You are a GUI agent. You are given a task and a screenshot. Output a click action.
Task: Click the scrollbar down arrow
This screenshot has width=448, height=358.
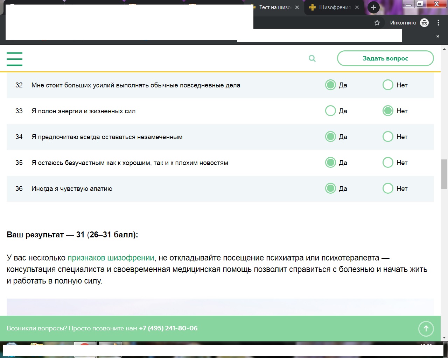[x=444, y=337]
